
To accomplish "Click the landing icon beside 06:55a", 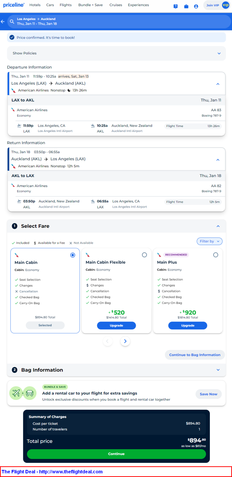I will [x=93, y=201].
